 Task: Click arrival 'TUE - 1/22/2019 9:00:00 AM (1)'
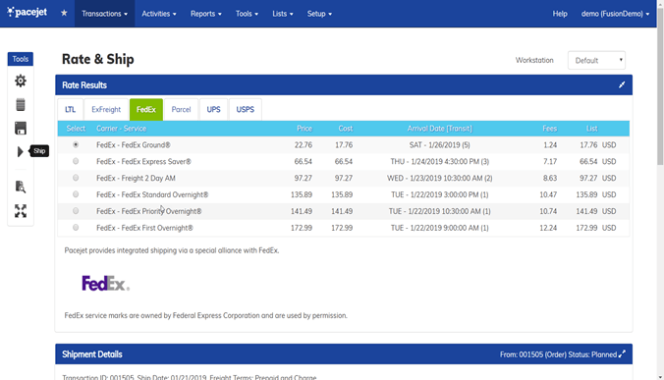440,227
